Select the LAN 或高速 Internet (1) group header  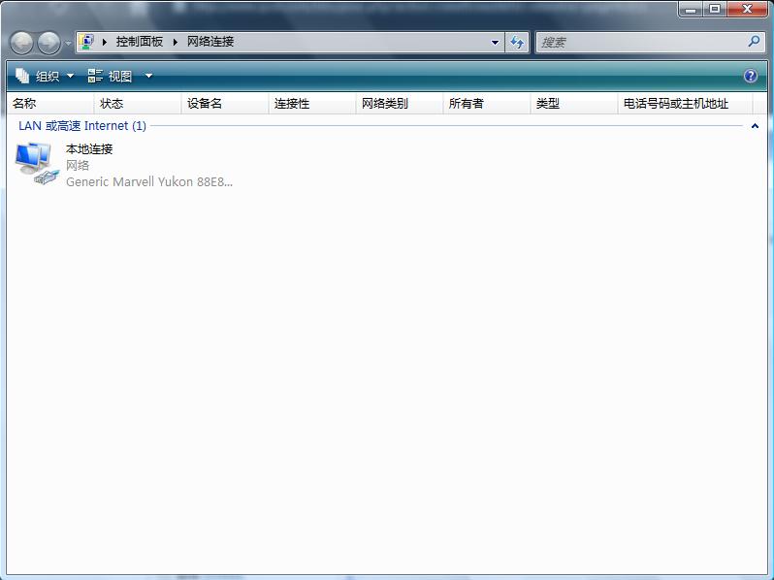click(x=82, y=126)
